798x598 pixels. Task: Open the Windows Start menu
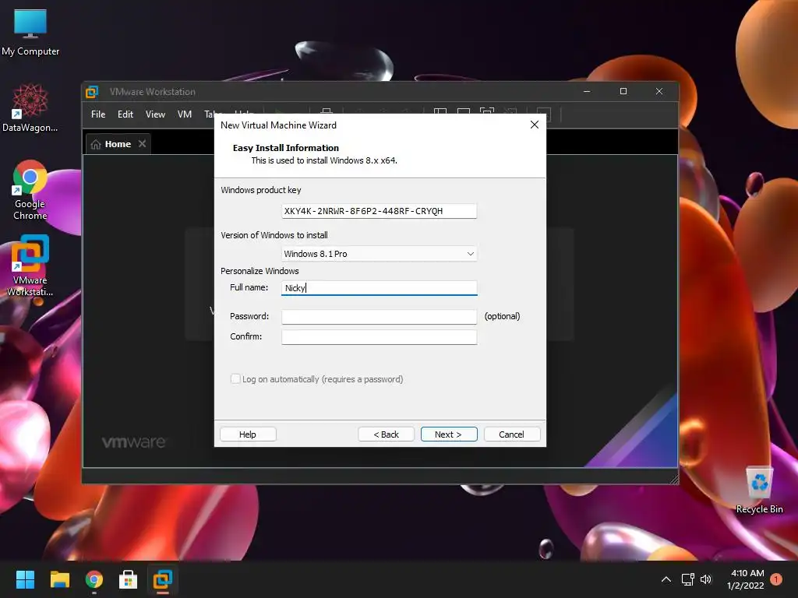point(25,579)
